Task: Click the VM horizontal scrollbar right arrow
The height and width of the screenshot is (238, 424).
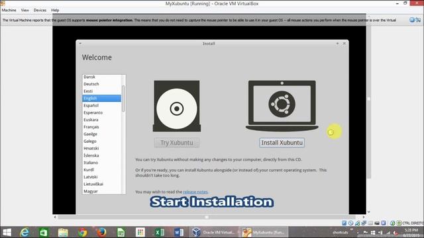Action: 364,217
